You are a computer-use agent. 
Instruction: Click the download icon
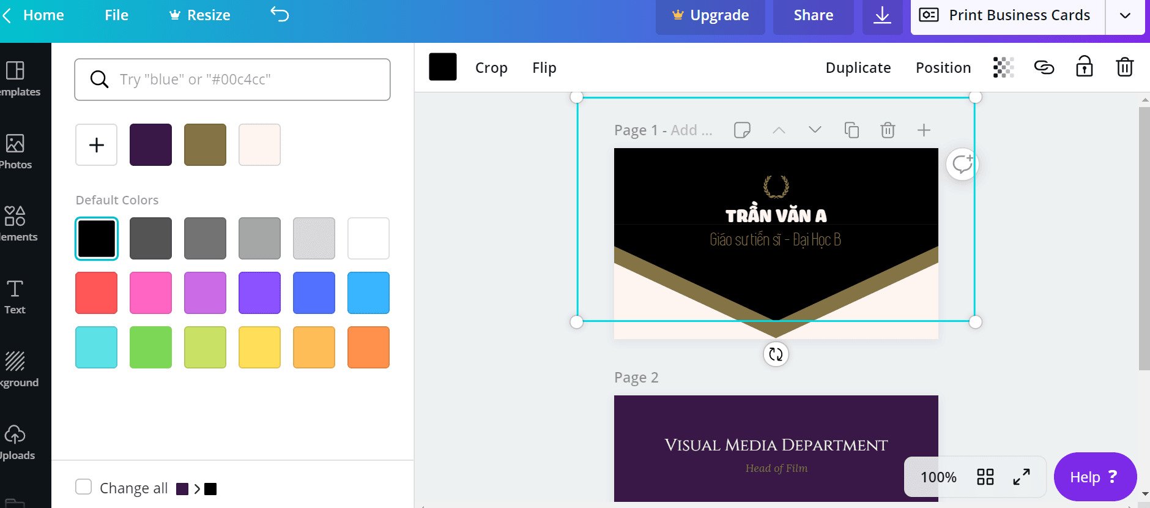tap(882, 15)
